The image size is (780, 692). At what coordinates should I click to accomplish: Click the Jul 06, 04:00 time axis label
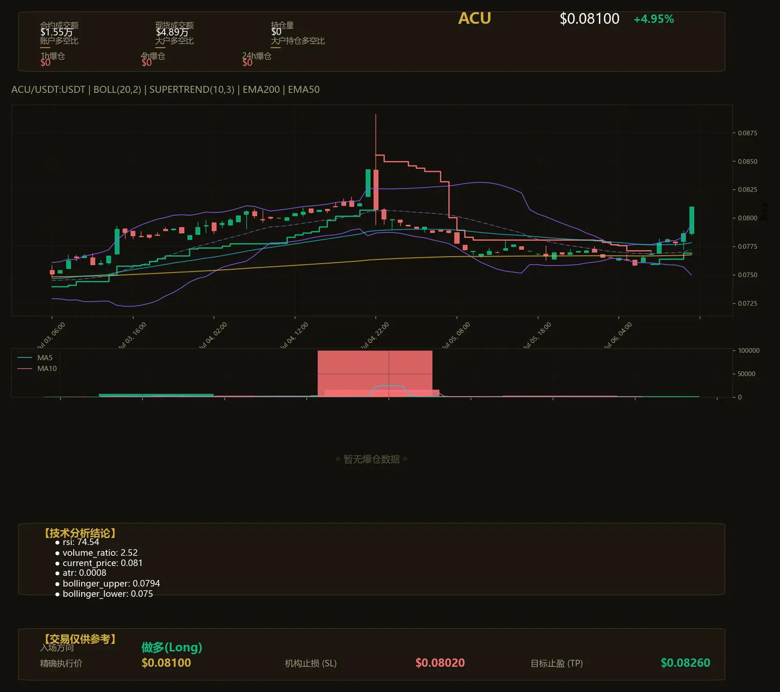click(x=618, y=336)
